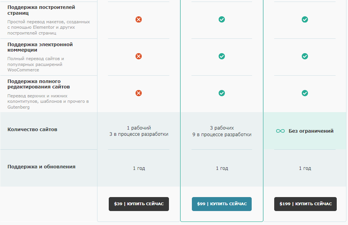Click the infinity icon beside Без ограничений
This screenshot has width=348, height=225.
tap(281, 131)
